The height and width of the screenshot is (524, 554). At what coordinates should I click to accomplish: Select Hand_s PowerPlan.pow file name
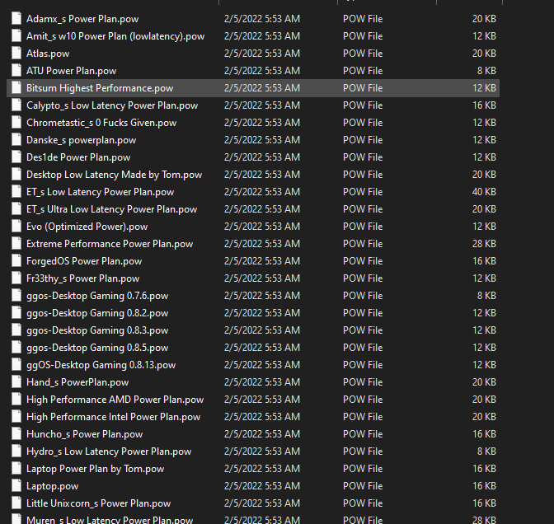tap(77, 382)
